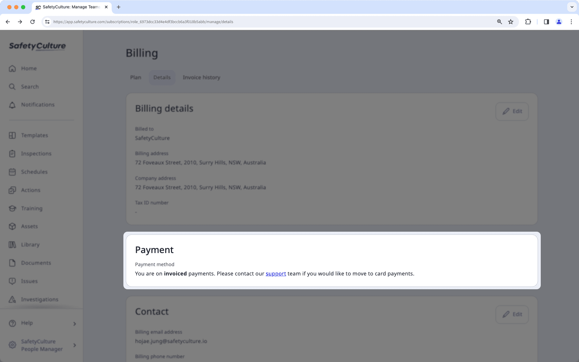
Task: Open the Invoice history tab
Action: coord(201,77)
